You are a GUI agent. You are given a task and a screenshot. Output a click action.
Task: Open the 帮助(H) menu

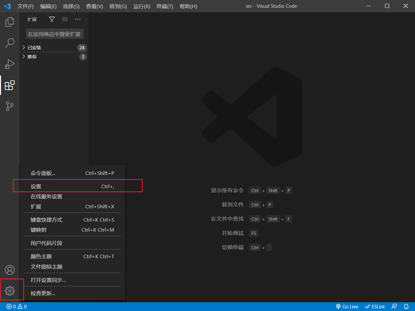(188, 6)
